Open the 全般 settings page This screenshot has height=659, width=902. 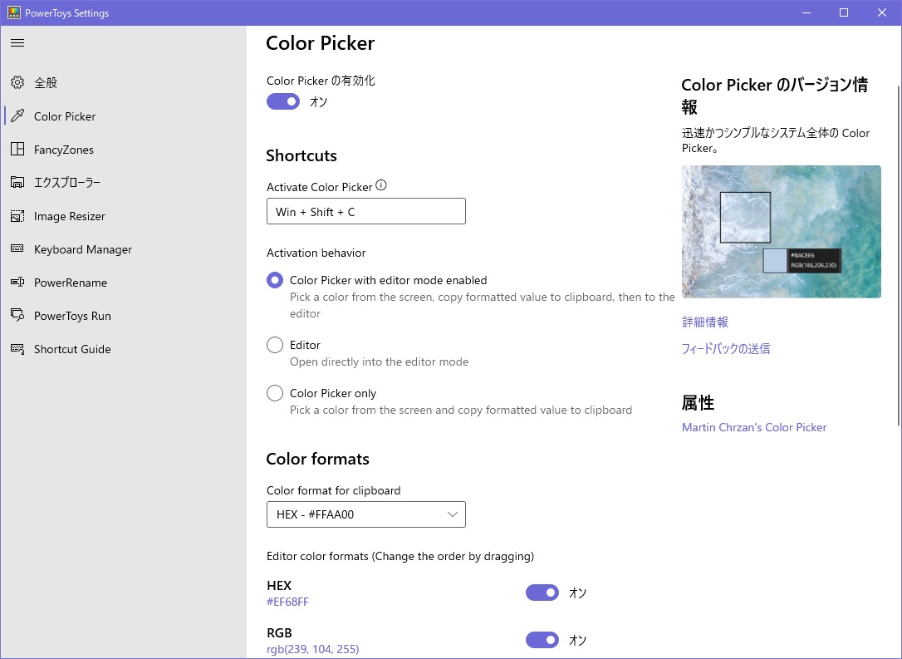tap(123, 83)
